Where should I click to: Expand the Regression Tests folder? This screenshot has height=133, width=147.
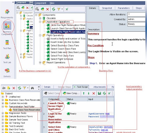(3, 113)
